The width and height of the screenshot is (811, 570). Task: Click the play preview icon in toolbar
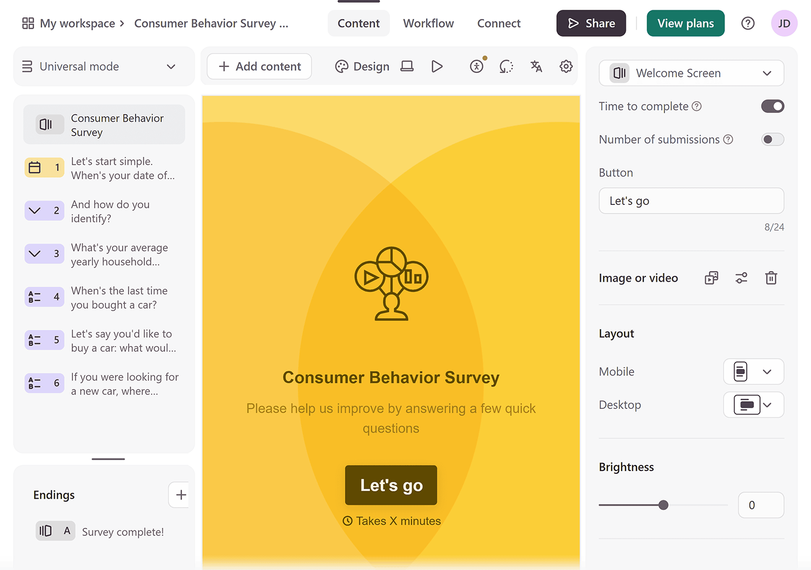tap(437, 67)
